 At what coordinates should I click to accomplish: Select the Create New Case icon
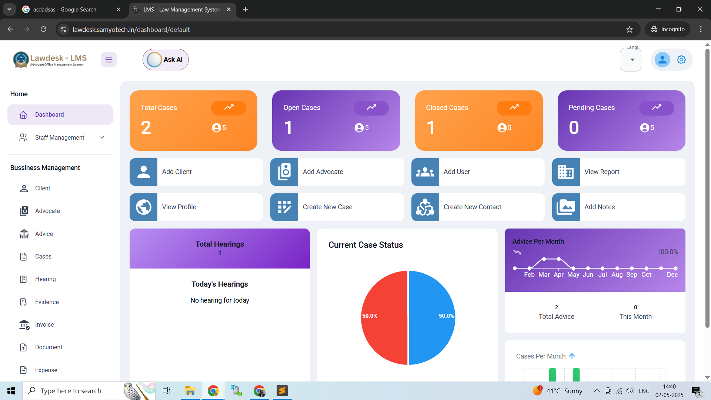[284, 207]
